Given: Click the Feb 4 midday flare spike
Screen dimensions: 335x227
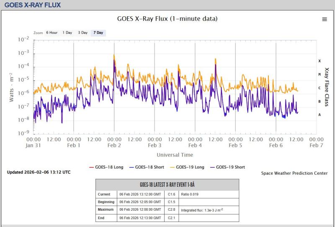Looking at the screenshot, I should [x=215, y=60].
